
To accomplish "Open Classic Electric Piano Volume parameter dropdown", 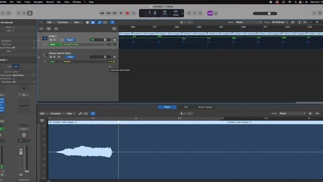I will tap(84, 62).
